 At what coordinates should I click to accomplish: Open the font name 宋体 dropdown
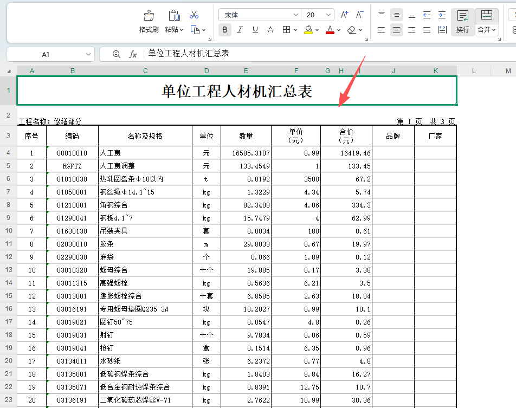click(x=295, y=15)
